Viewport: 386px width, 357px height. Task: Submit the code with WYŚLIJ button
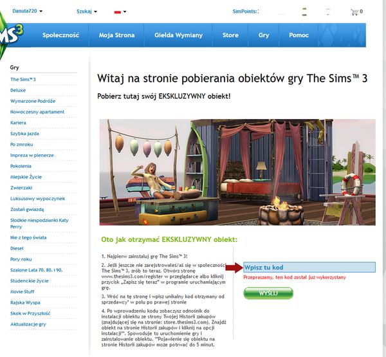pyautogui.click(x=268, y=293)
